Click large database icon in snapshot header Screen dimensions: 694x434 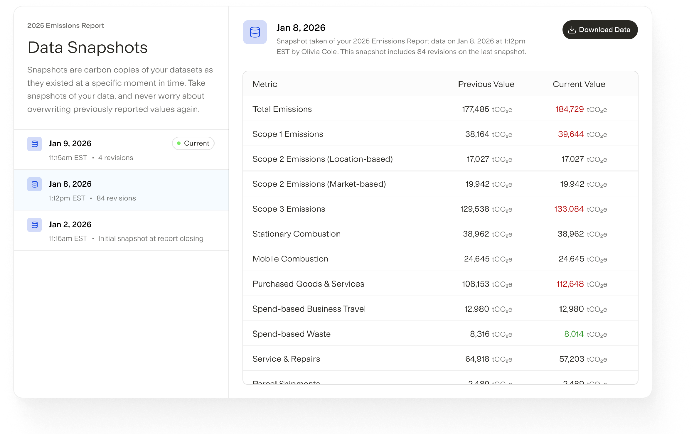tap(255, 32)
